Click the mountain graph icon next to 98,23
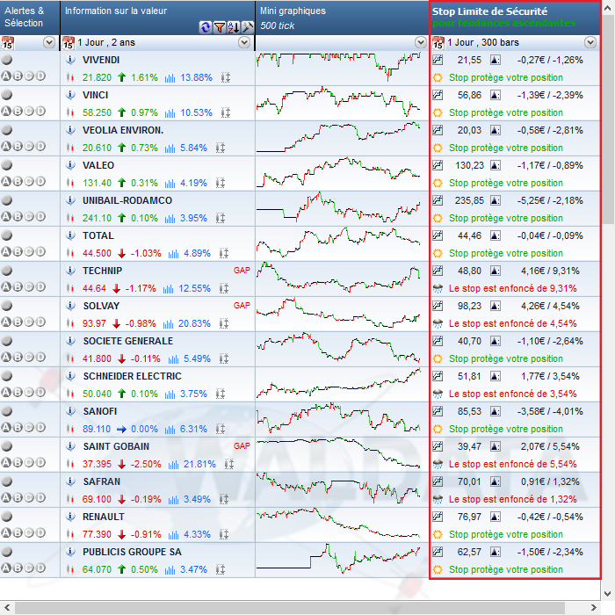Viewport: 615px width, 615px height. tap(496, 306)
